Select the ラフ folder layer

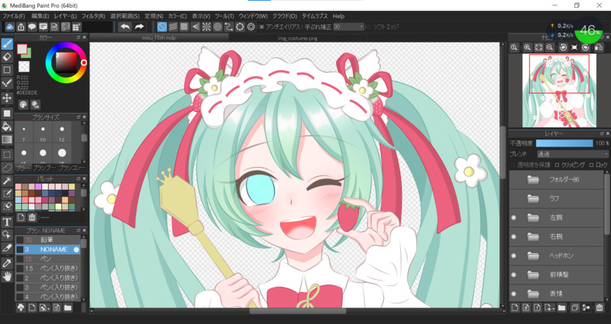(557, 199)
